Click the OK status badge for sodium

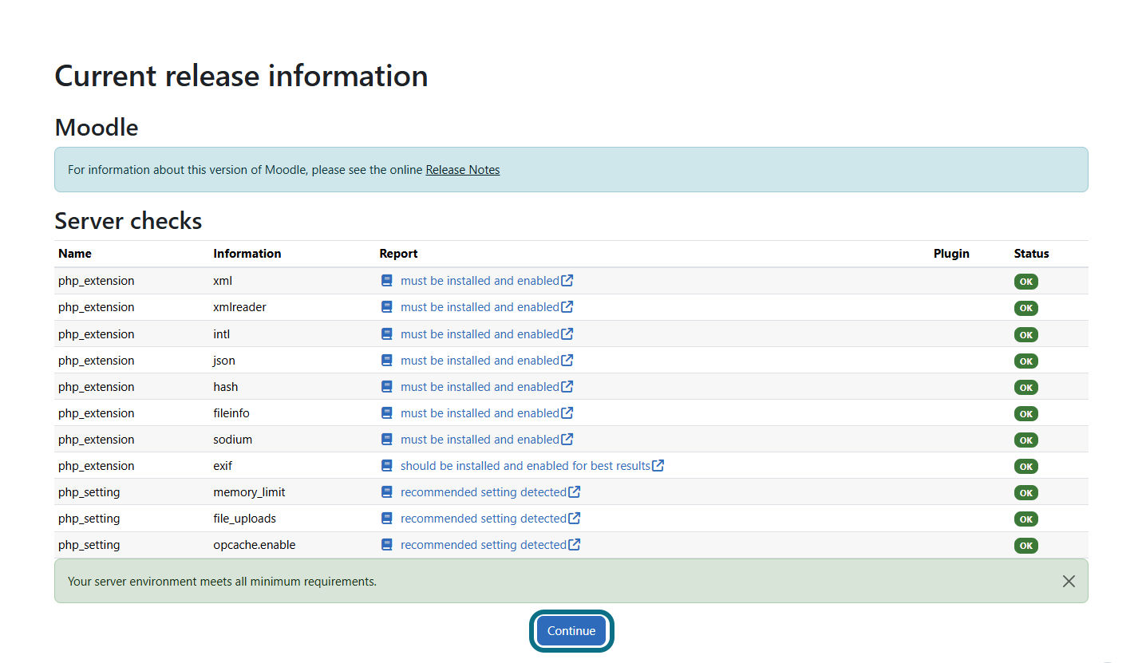coord(1026,440)
